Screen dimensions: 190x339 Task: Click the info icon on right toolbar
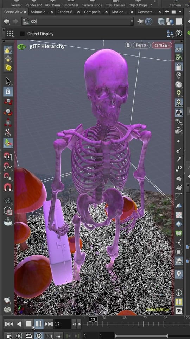point(179,292)
